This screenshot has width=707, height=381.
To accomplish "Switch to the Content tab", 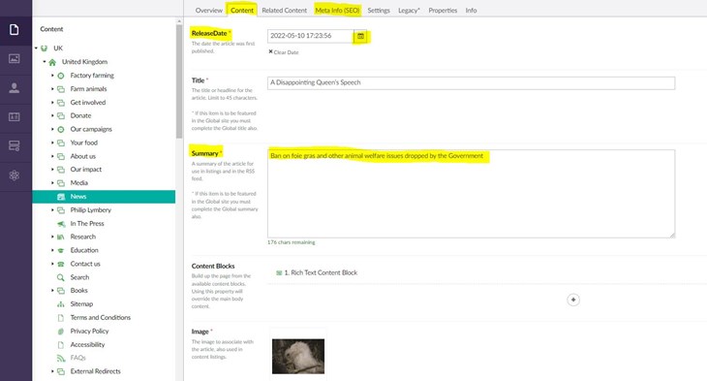I will click(x=242, y=10).
